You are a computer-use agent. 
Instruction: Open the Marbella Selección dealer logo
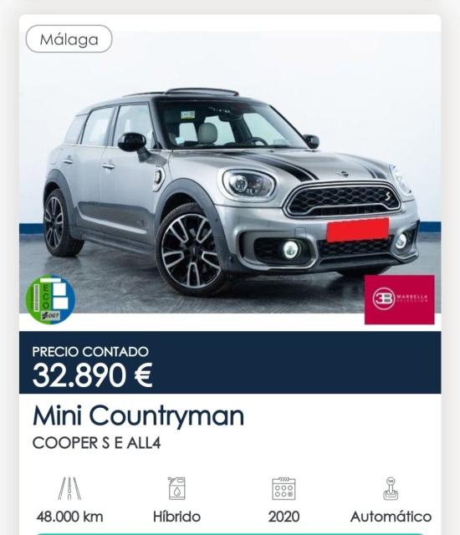coord(399,299)
